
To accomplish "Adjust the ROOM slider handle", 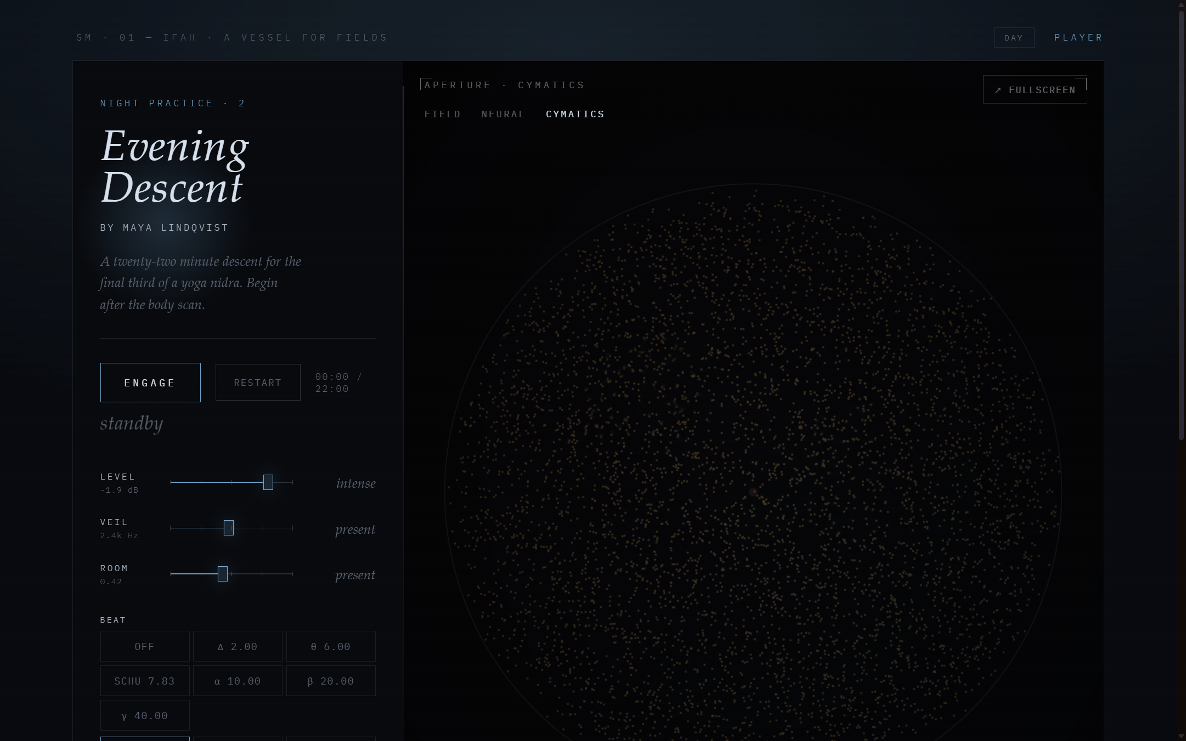I will [222, 574].
